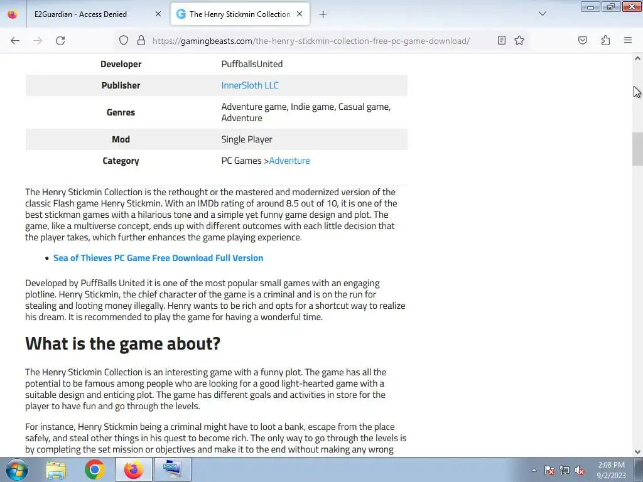Screen dimensions: 643x482
Task: Click the PuffballsUnited developer value
Action: [x=252, y=64]
